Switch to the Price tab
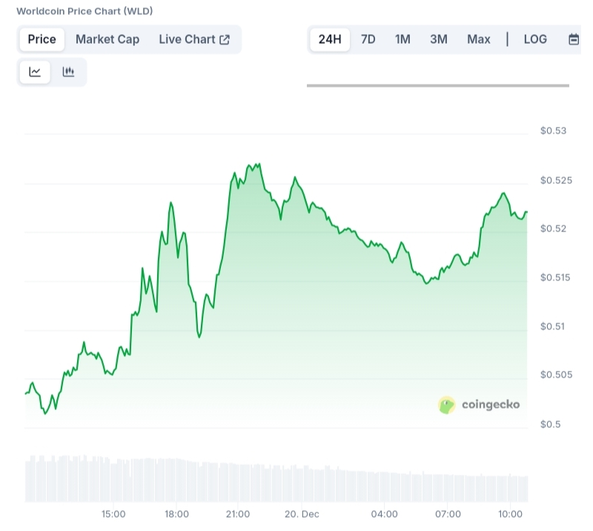The image size is (593, 531). click(x=42, y=39)
